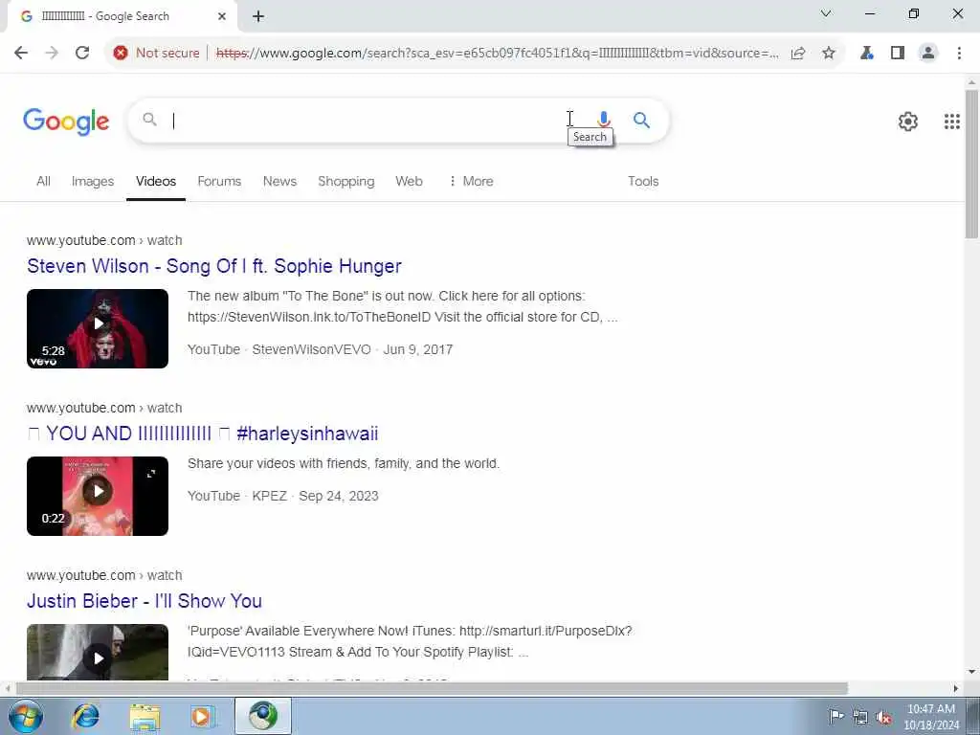Click the first result's www.youtube.com › watch breadcrumb
This screenshot has height=735, width=980.
tap(104, 240)
